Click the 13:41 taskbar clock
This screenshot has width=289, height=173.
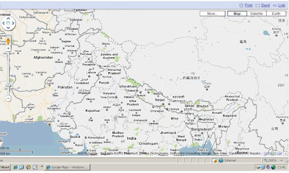281,167
